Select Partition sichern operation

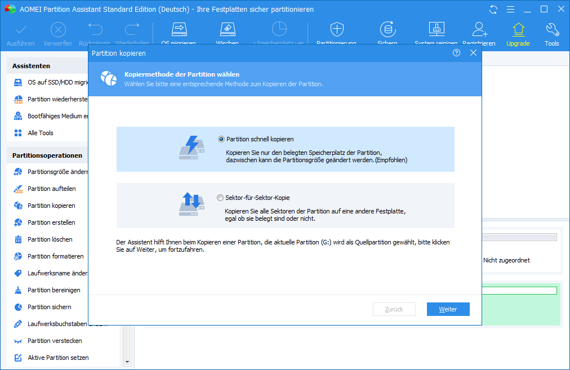pyautogui.click(x=42, y=307)
